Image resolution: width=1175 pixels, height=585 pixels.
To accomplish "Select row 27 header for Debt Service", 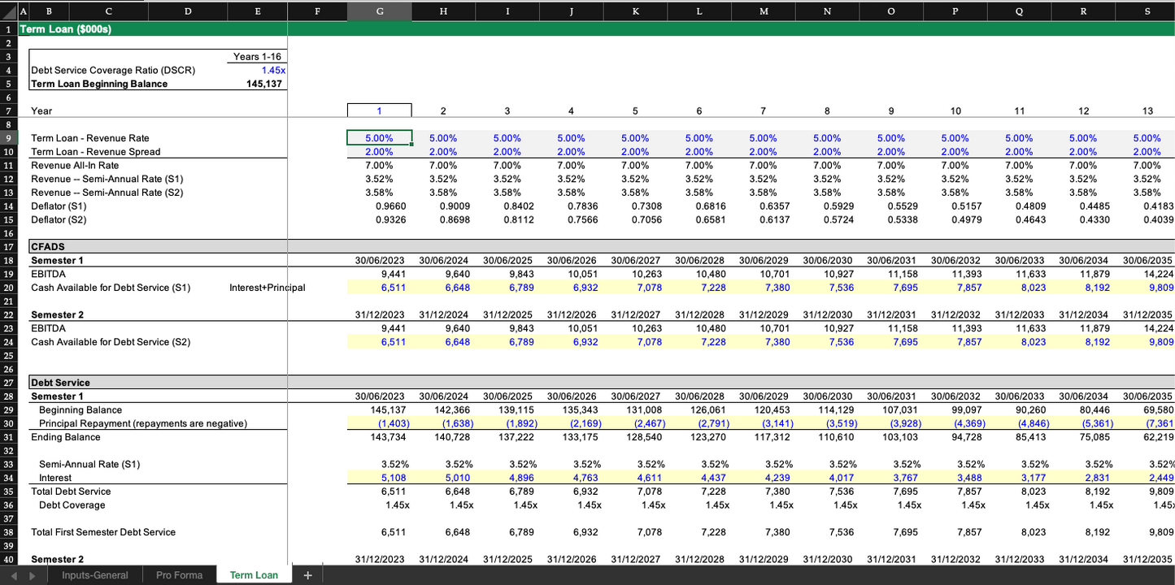I will pyautogui.click(x=8, y=383).
